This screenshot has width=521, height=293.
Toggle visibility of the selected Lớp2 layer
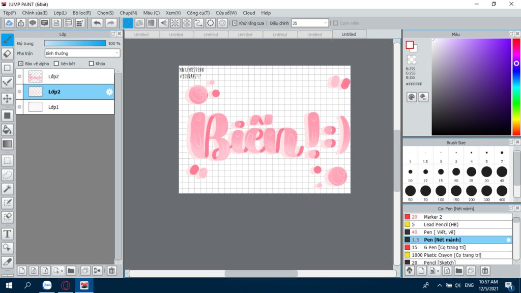[20, 92]
